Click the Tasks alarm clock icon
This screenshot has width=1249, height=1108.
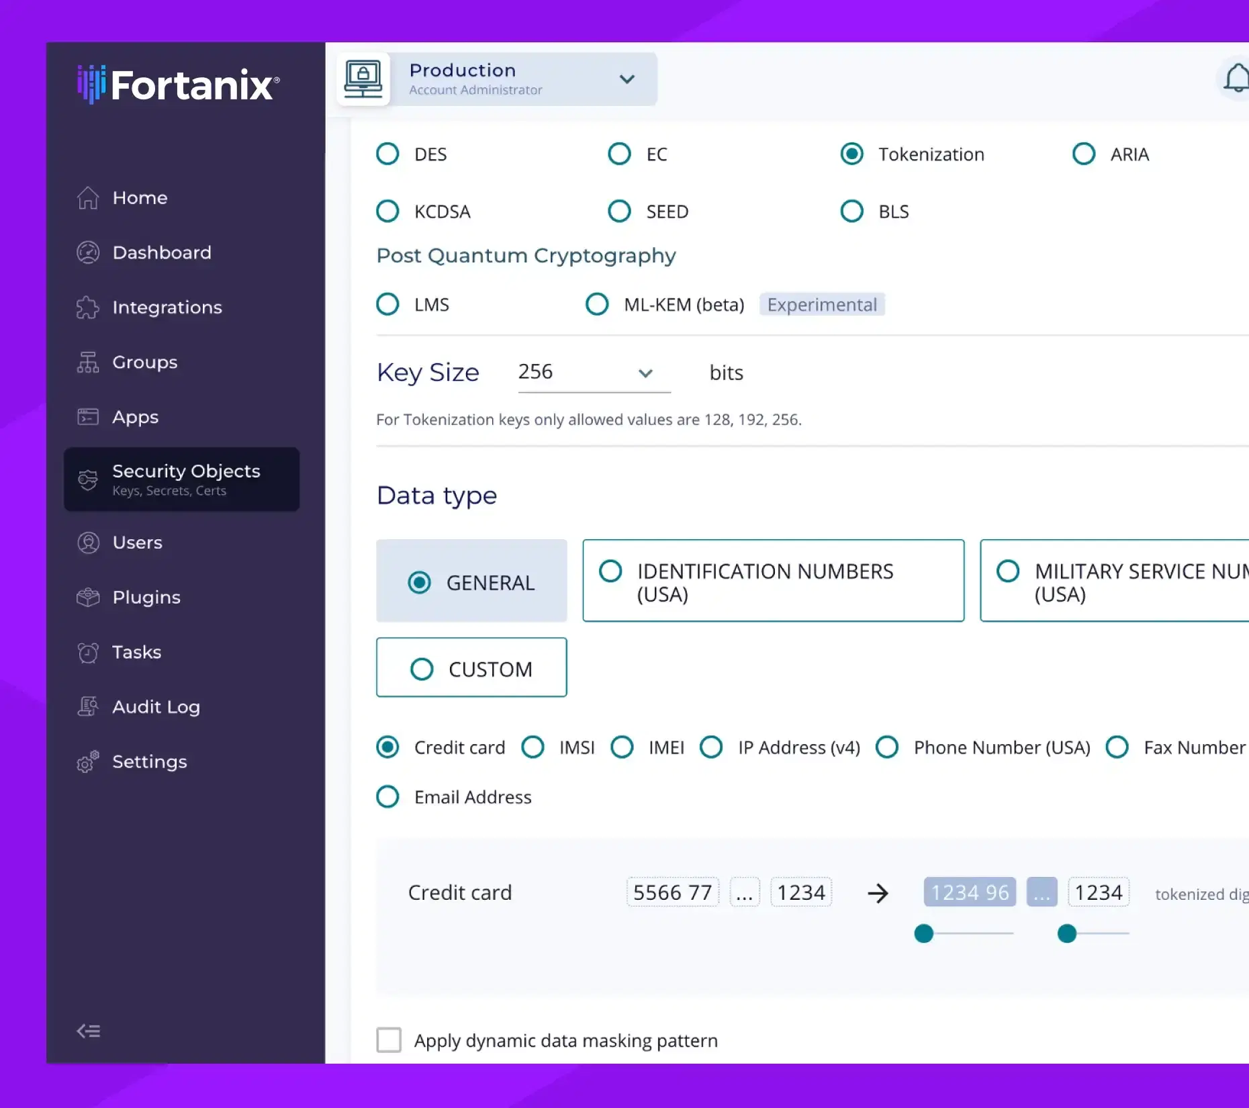88,652
